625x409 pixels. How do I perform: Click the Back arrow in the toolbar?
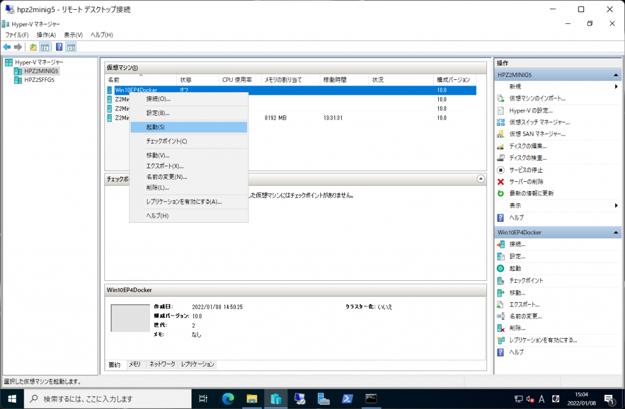(7, 47)
